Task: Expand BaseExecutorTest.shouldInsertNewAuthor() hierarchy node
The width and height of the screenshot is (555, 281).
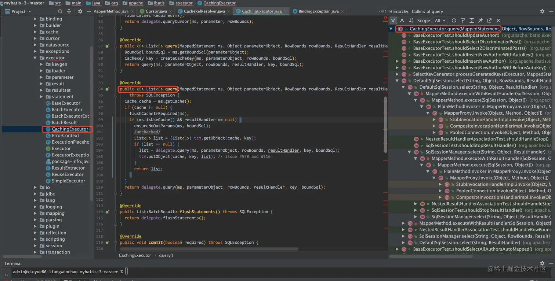Action: tap(397, 61)
